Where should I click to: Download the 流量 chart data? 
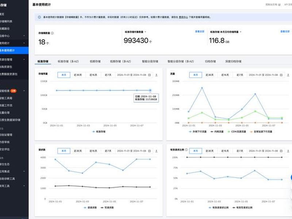(288, 75)
